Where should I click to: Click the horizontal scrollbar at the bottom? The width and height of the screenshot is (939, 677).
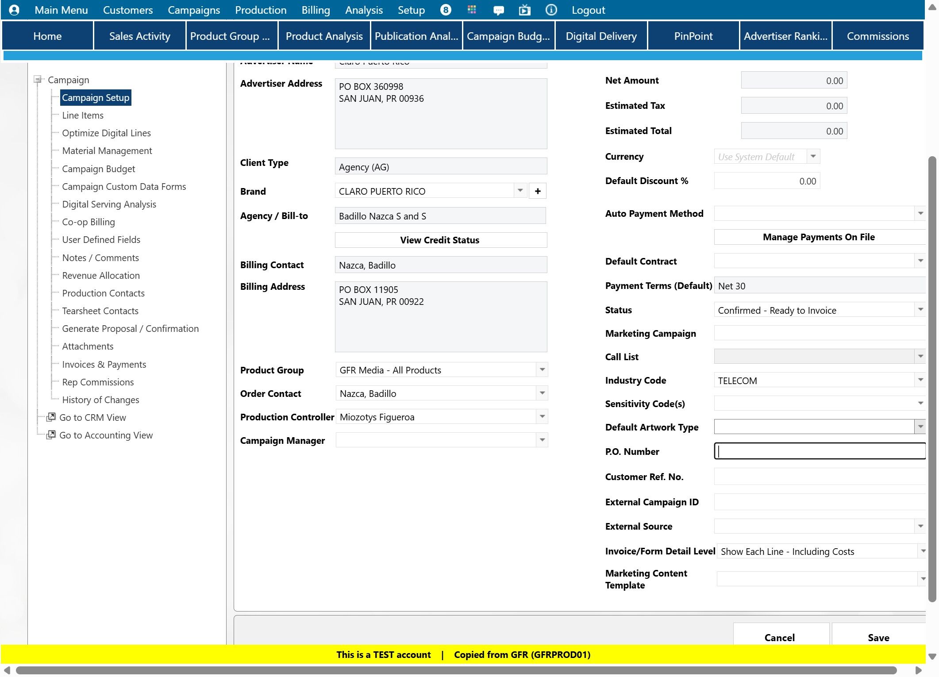(x=456, y=670)
